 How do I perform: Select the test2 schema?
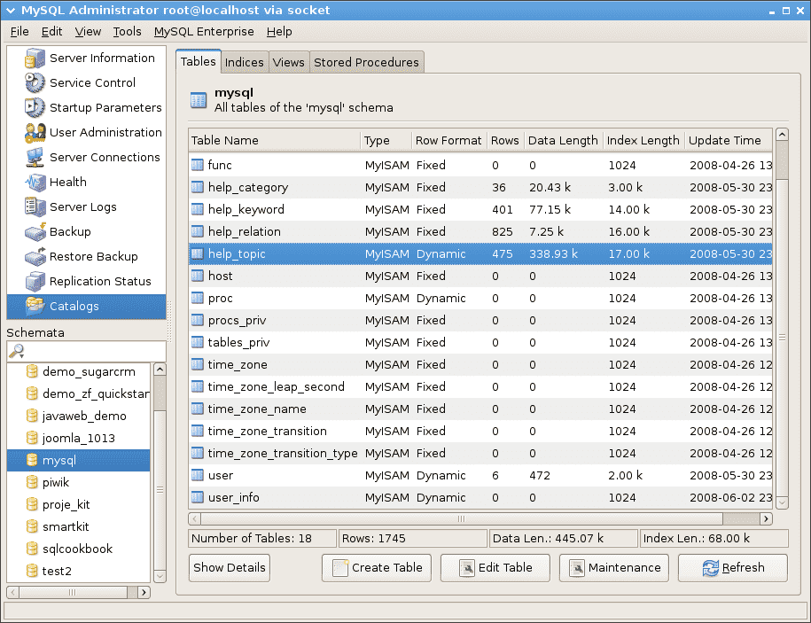(x=79, y=571)
